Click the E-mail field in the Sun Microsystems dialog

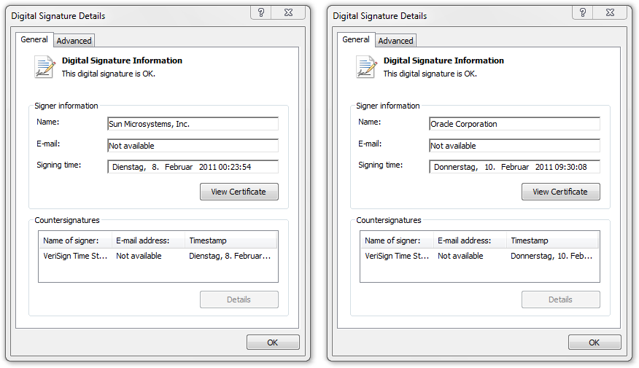click(193, 145)
